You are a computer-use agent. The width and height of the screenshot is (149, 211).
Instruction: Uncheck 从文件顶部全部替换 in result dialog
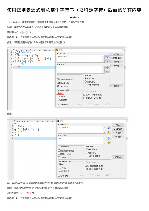coord(86,166)
